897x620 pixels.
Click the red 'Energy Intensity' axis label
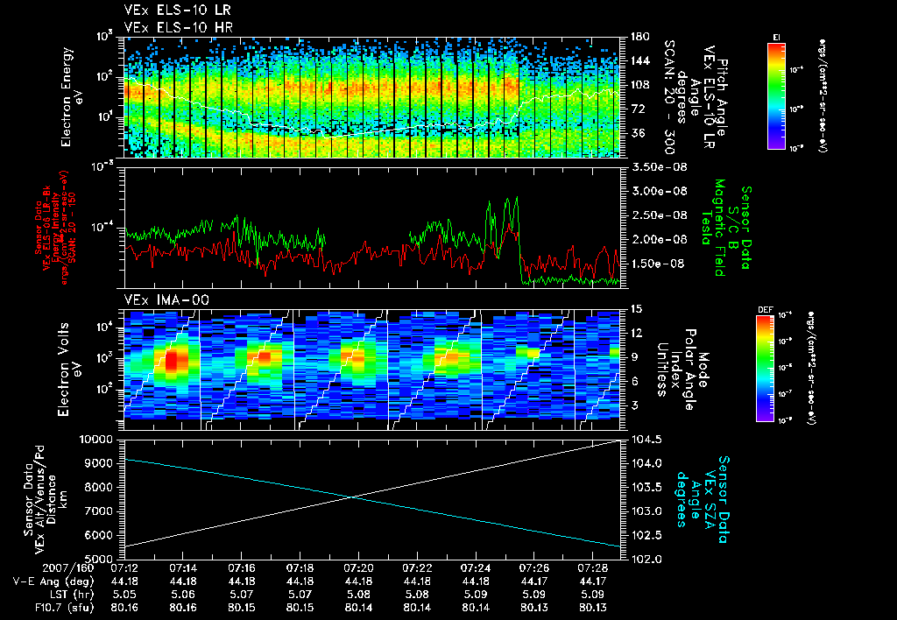56,228
